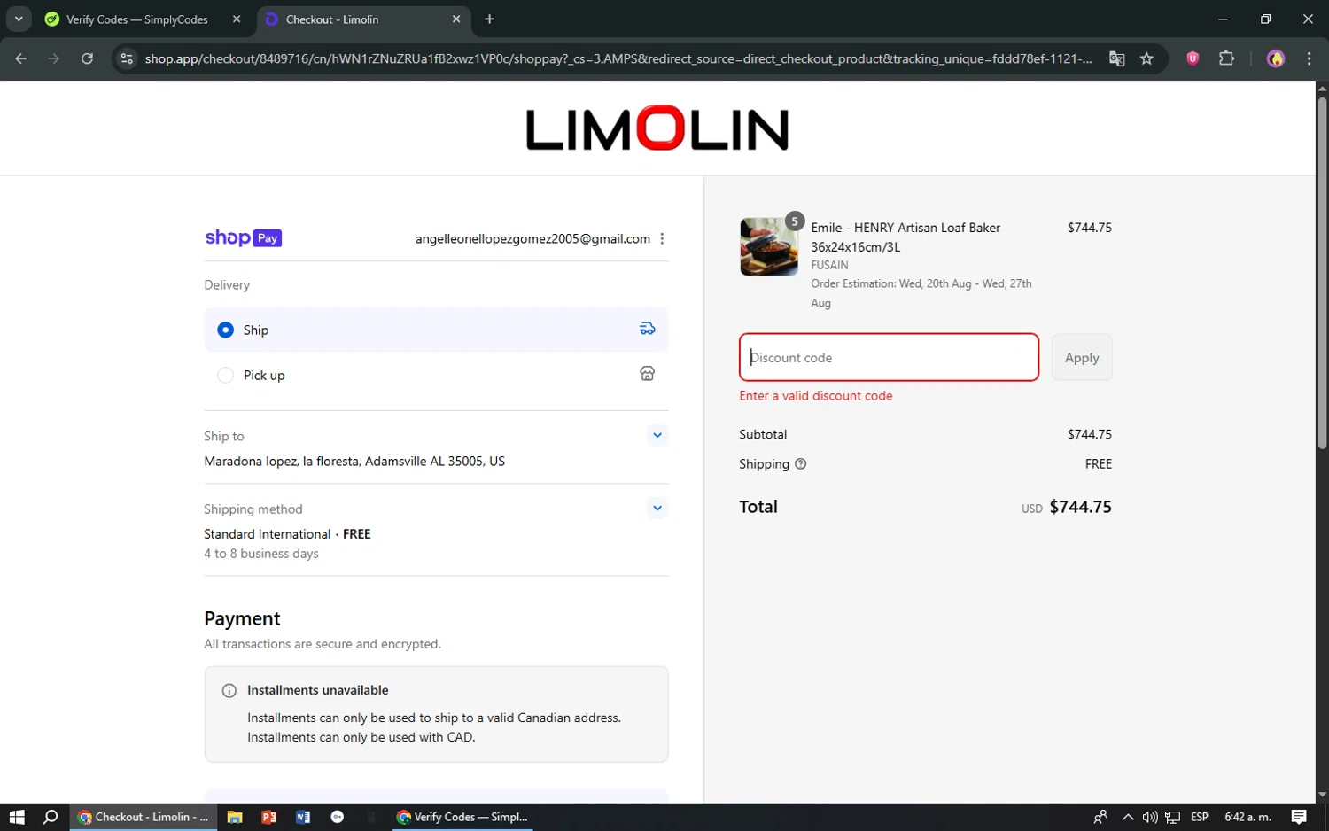Open the uBlock shield extension icon

[x=1193, y=58]
